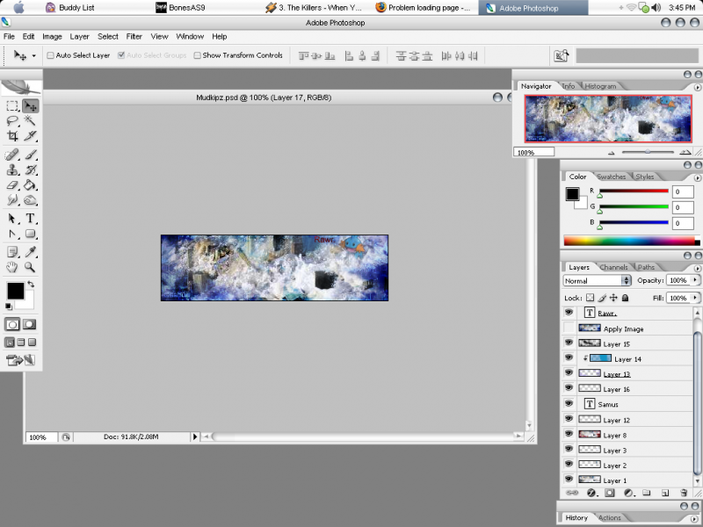The height and width of the screenshot is (527, 703).
Task: Reset to default foreground and background colors
Action: (9, 307)
